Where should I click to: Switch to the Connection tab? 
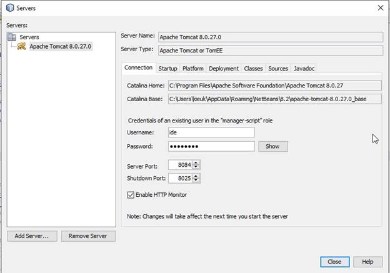139,67
